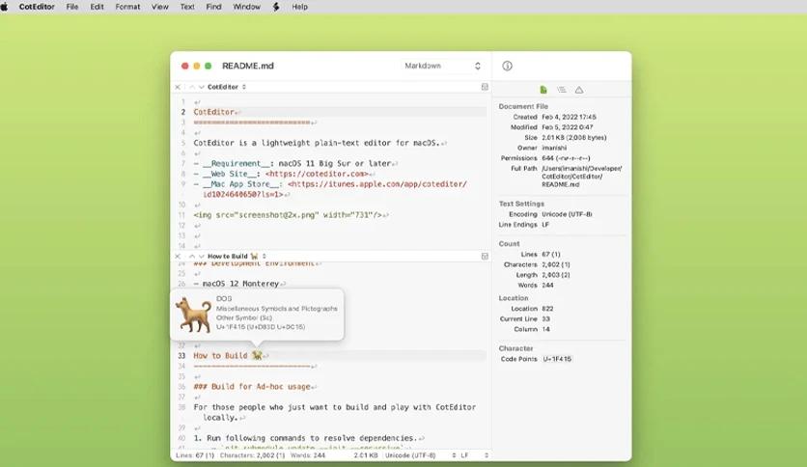Open the CotEditor application menu
The width and height of the screenshot is (807, 467).
37,7
